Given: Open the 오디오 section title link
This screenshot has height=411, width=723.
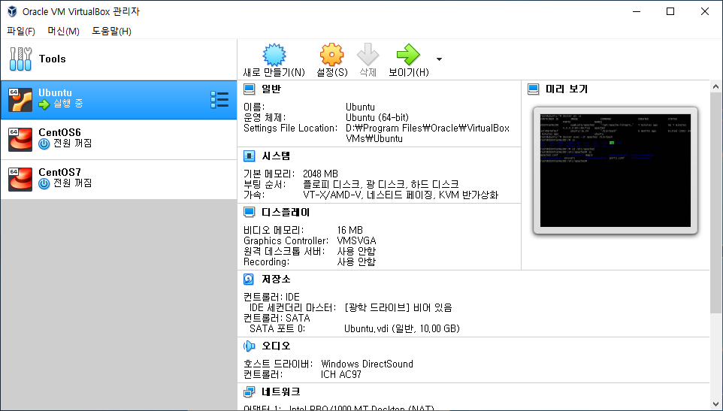Looking at the screenshot, I should (276, 346).
